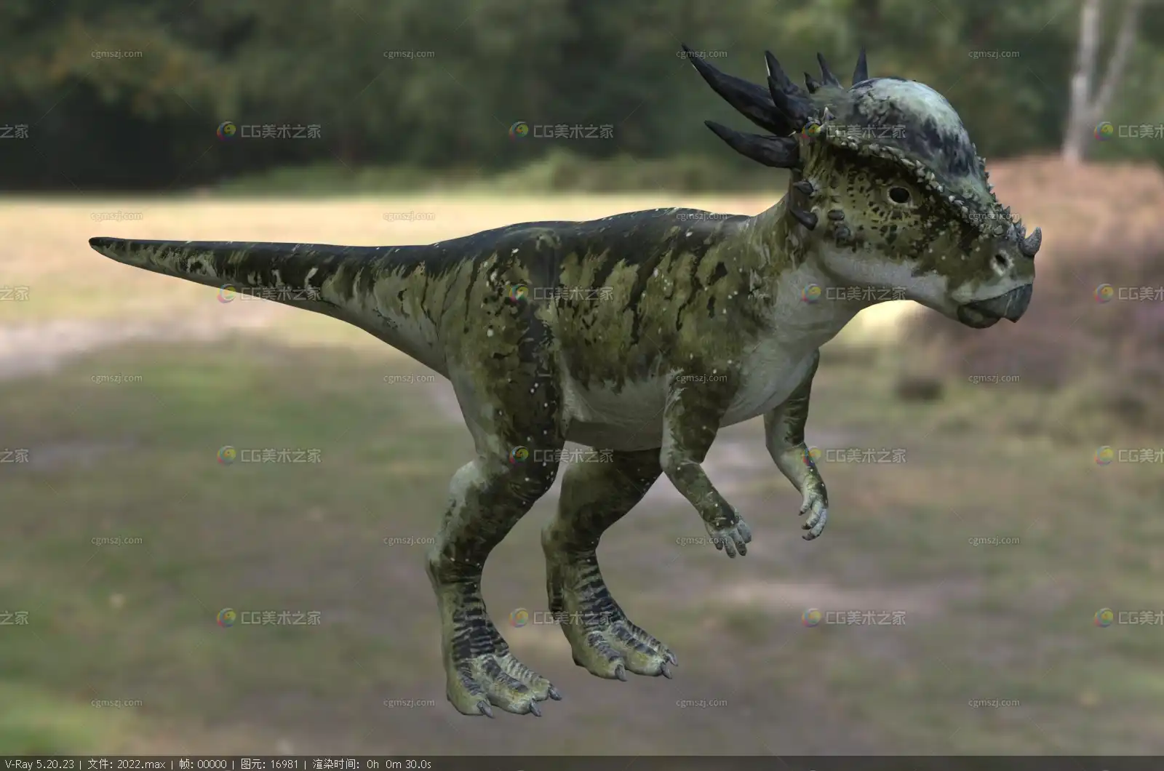The image size is (1164, 771).
Task: Select the '渲染时间: 0h 0m 30.0s' render time
Action: point(372,764)
